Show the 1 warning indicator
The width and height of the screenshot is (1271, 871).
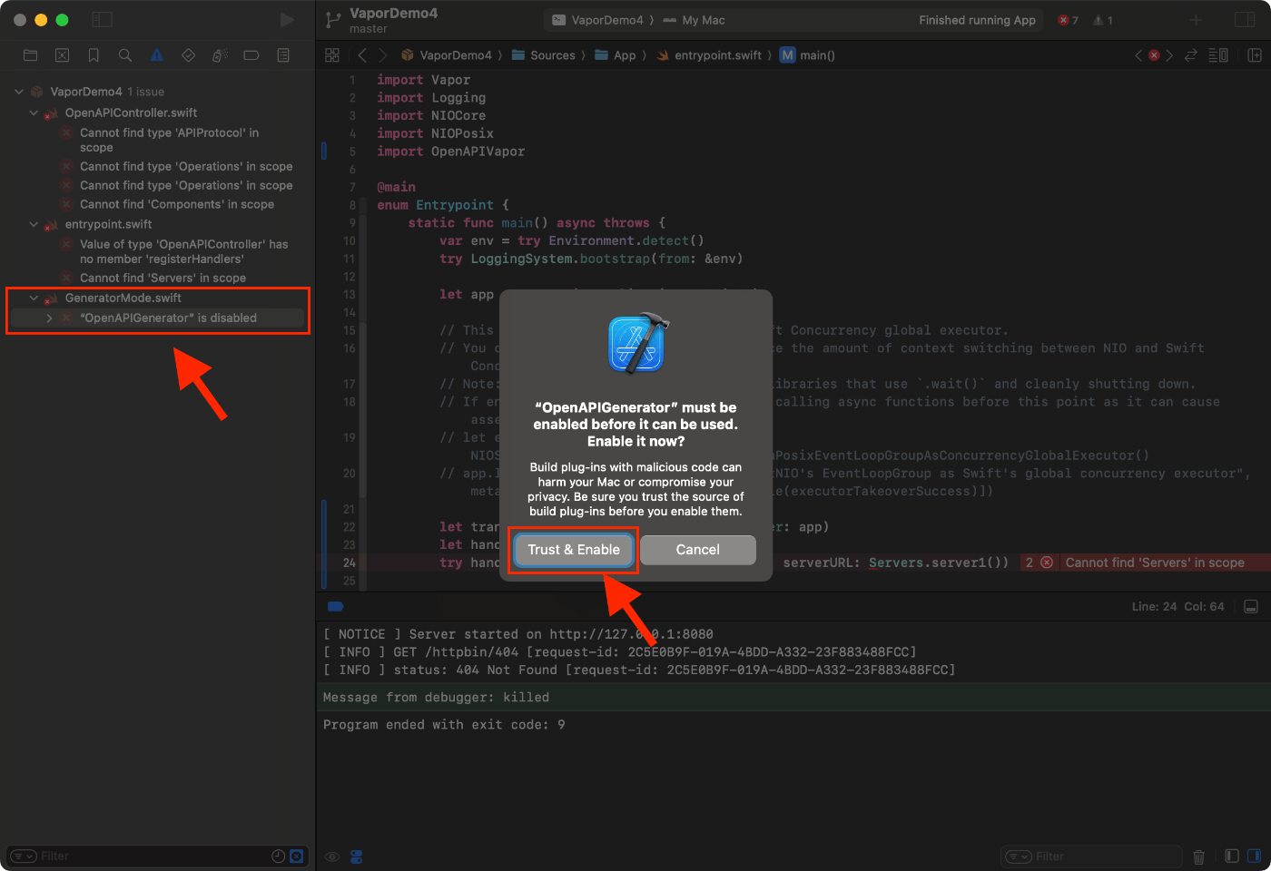(1103, 20)
